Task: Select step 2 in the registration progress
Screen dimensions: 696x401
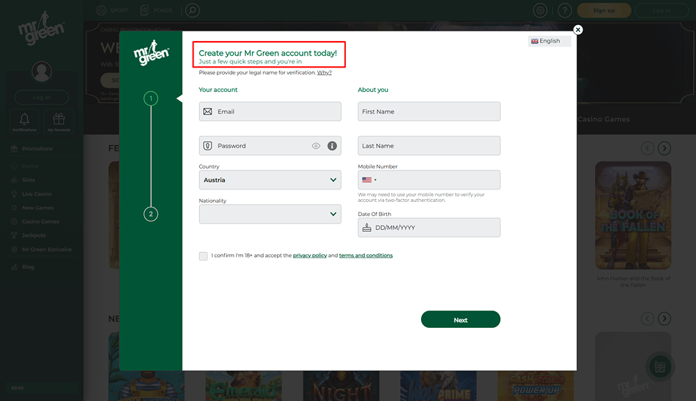Action: (x=150, y=214)
